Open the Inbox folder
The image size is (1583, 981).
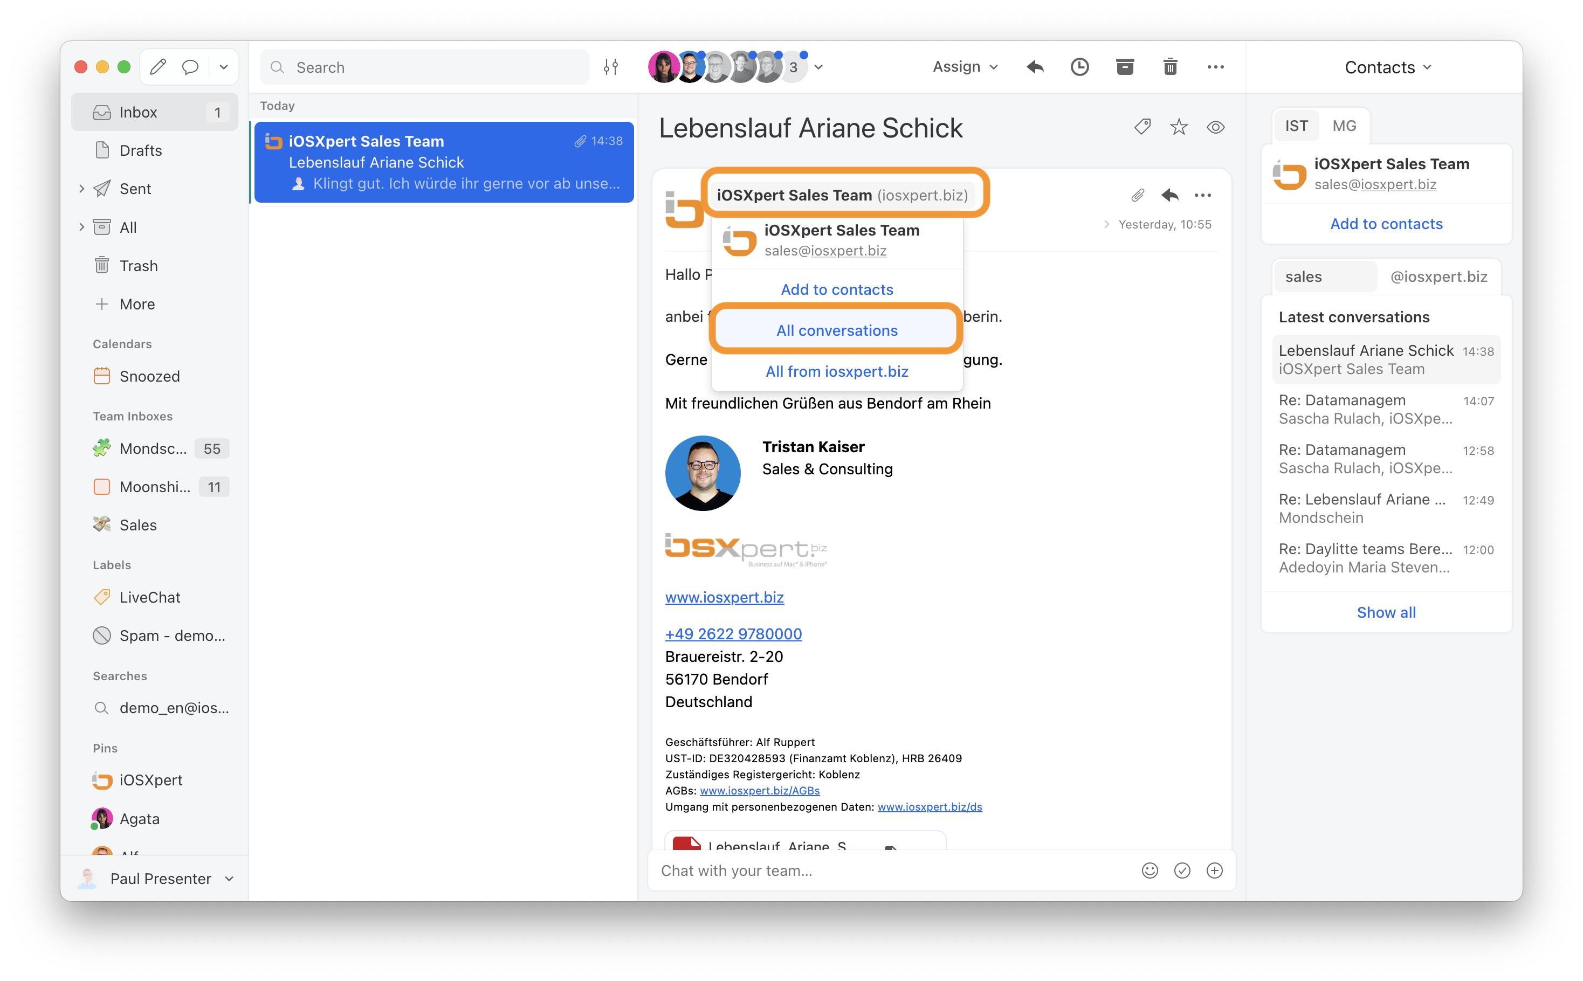(154, 112)
